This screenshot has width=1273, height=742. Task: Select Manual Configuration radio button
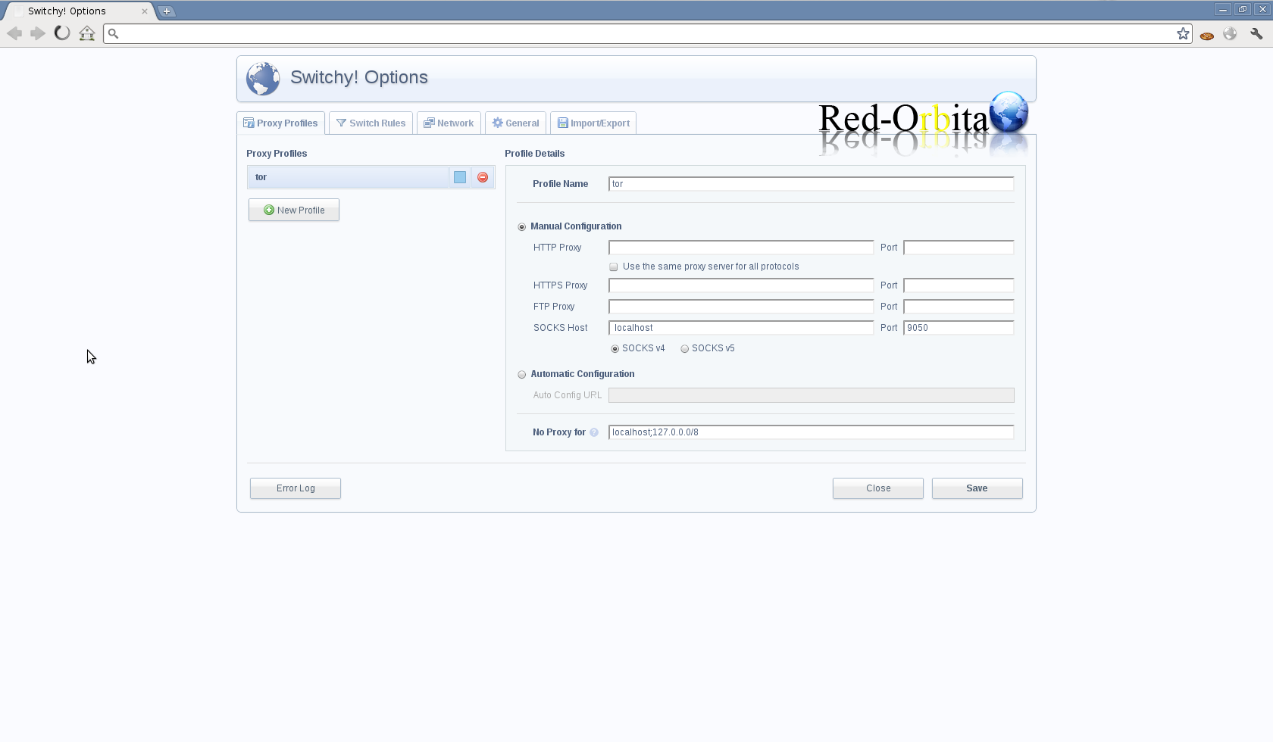(x=522, y=227)
